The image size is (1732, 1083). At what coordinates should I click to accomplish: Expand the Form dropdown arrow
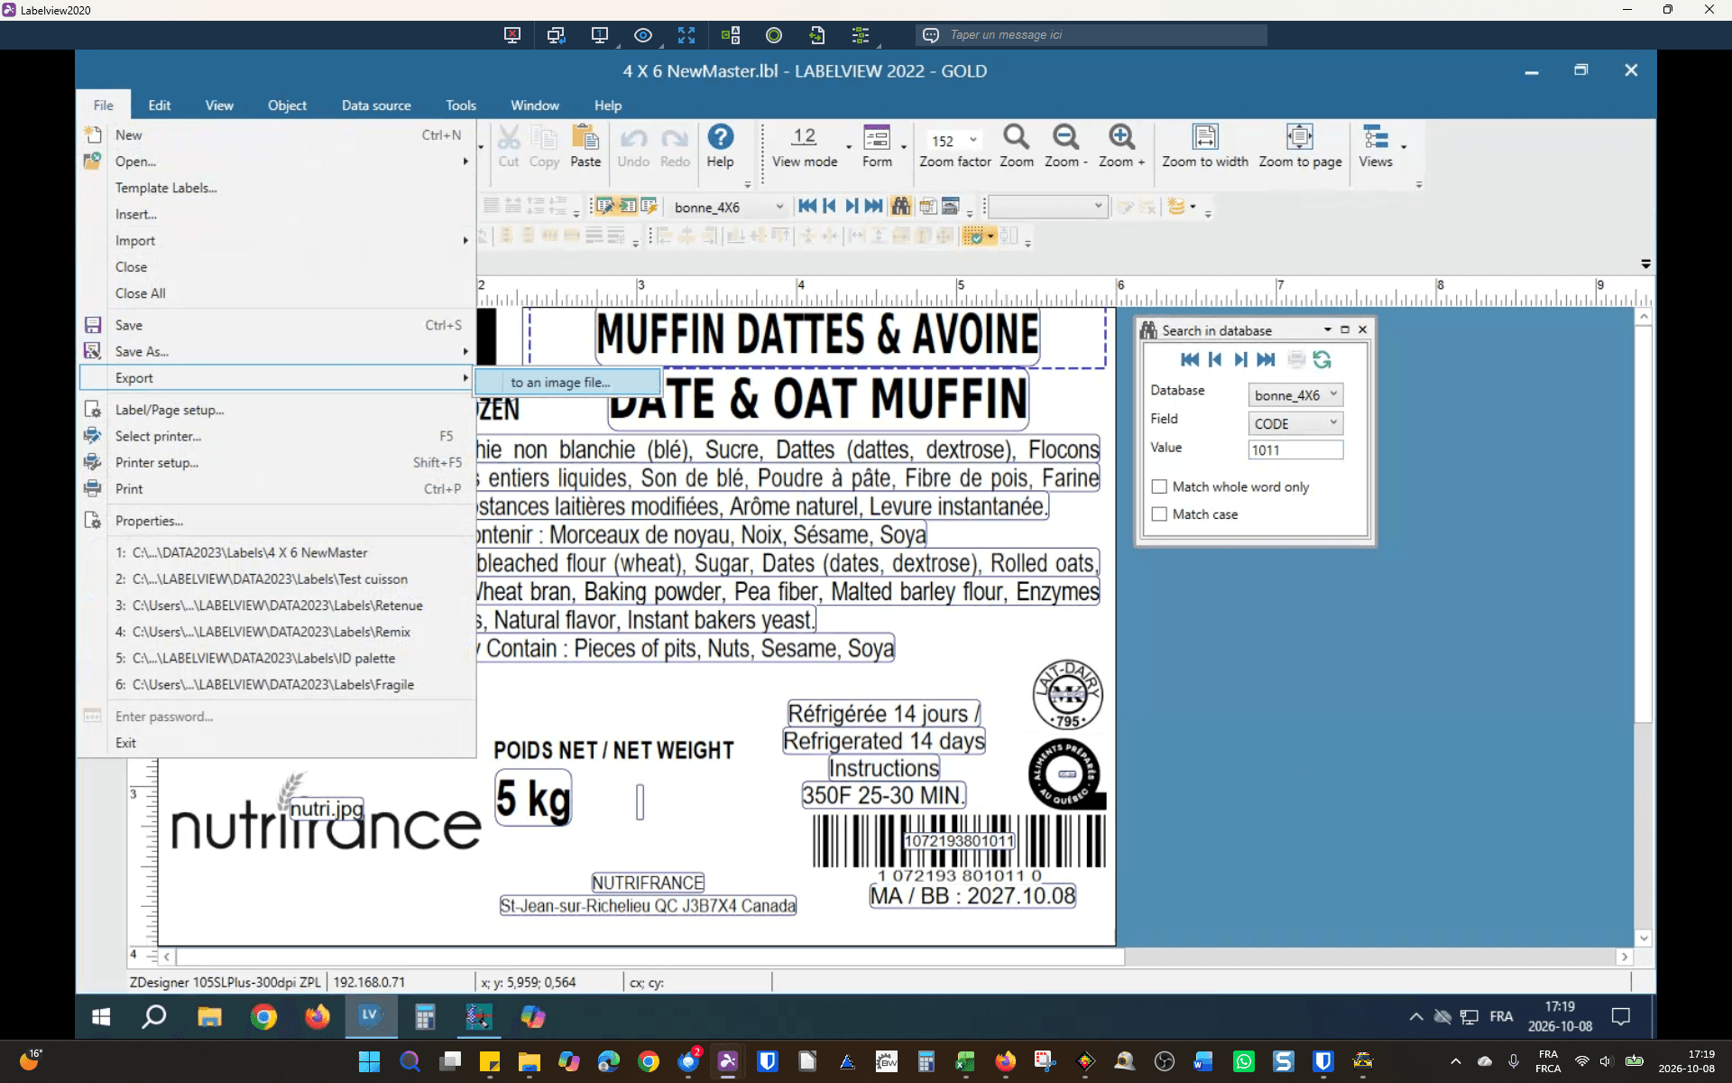903,146
